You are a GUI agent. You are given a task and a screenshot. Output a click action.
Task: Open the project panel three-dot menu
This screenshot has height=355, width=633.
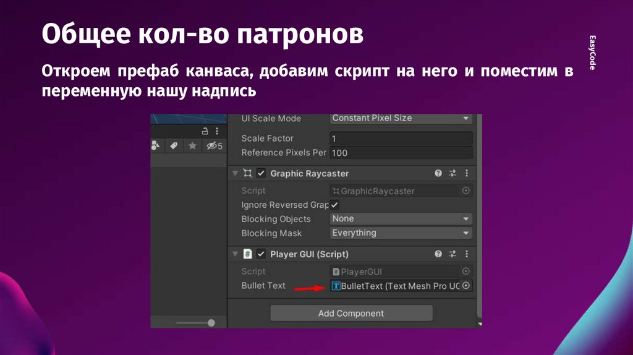(x=217, y=131)
